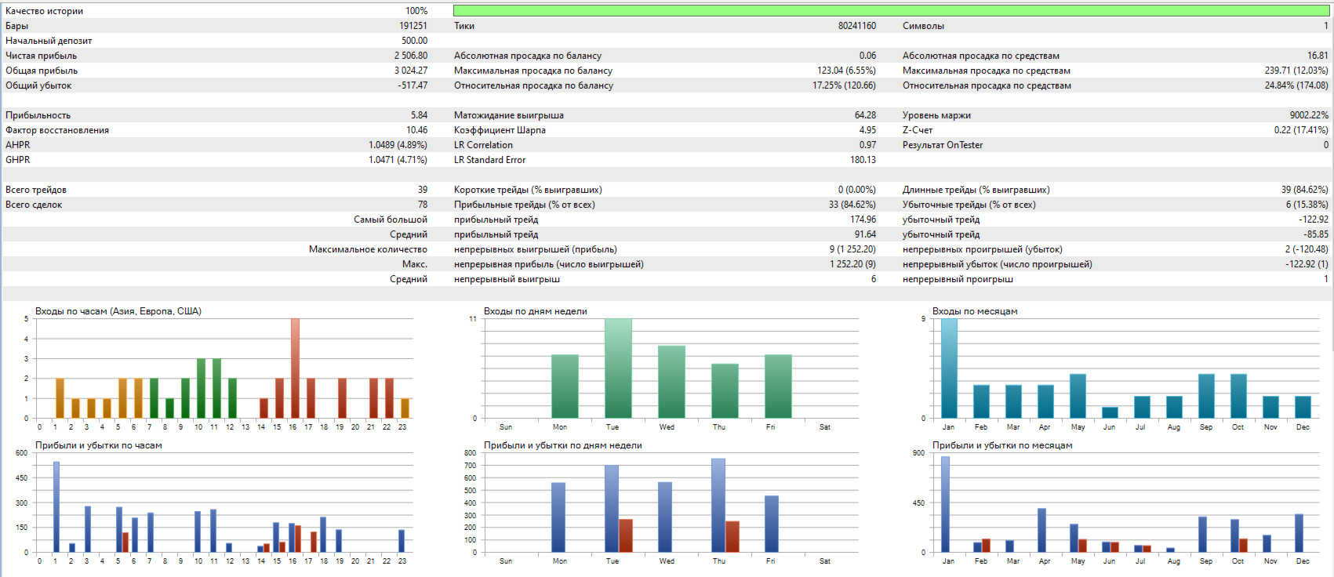Viewport: 1334px width, 577px height.
Task: Select the 'Символы' label
Action: tap(923, 26)
